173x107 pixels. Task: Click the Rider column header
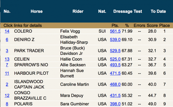[x=78, y=11]
